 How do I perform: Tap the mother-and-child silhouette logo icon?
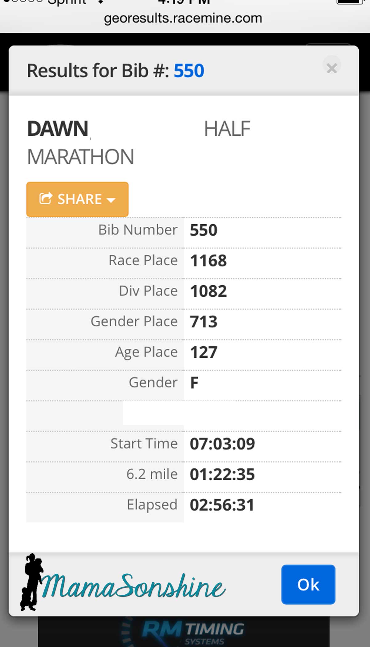click(x=31, y=582)
